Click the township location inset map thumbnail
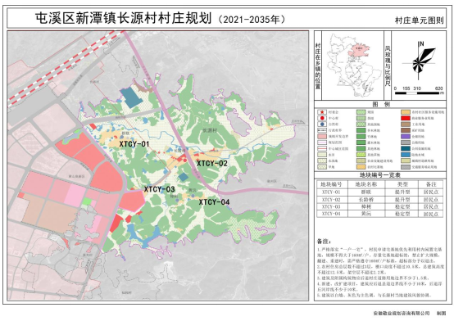 pyautogui.click(x=352, y=66)
